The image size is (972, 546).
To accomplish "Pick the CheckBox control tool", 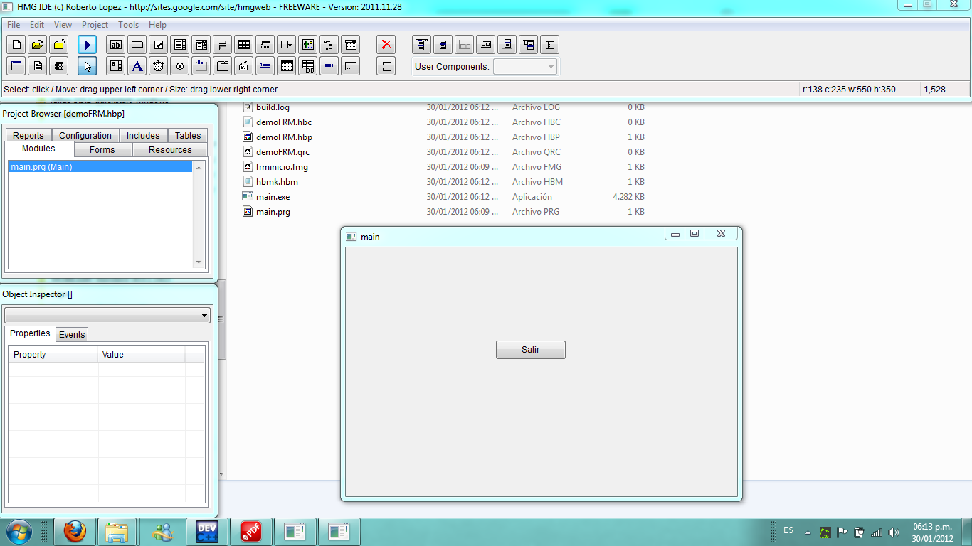I will [159, 45].
